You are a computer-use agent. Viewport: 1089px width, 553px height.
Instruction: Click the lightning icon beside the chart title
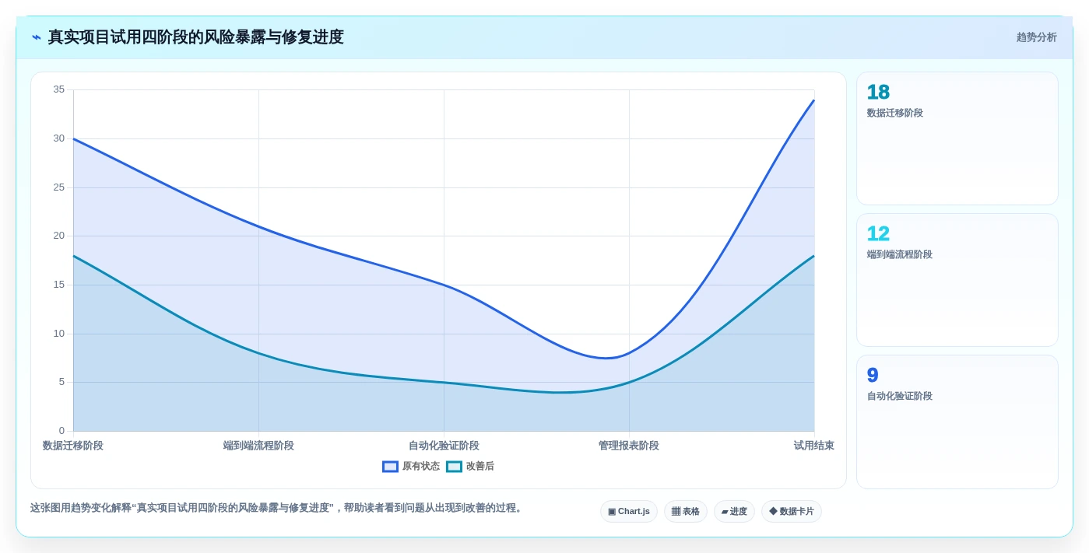point(37,37)
